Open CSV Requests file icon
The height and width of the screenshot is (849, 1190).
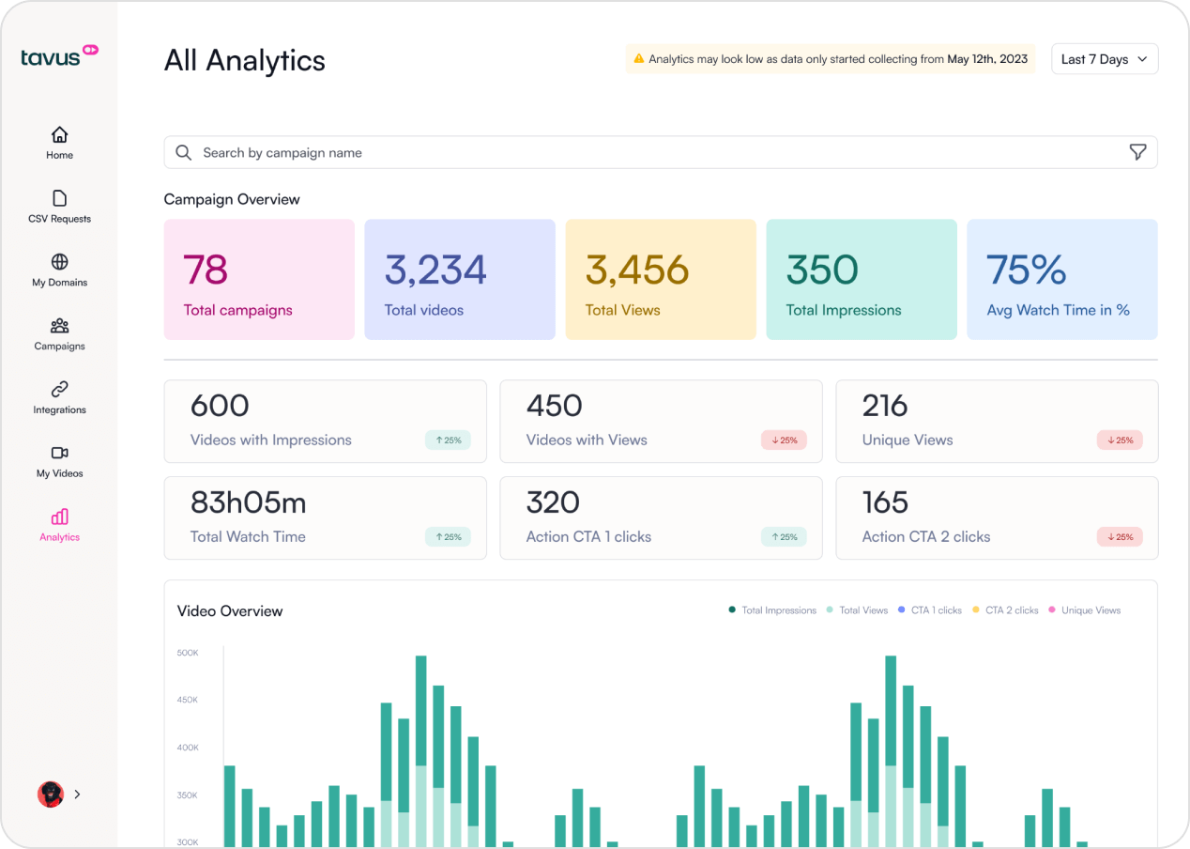tap(59, 198)
